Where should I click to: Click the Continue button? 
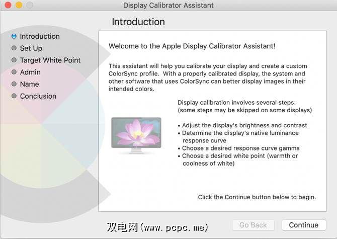[304, 225]
